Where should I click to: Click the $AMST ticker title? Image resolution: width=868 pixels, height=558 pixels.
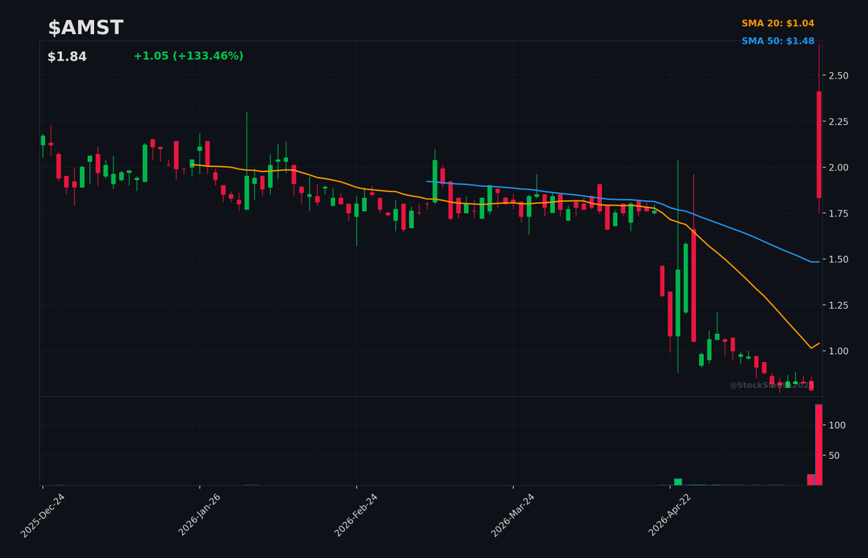(85, 28)
